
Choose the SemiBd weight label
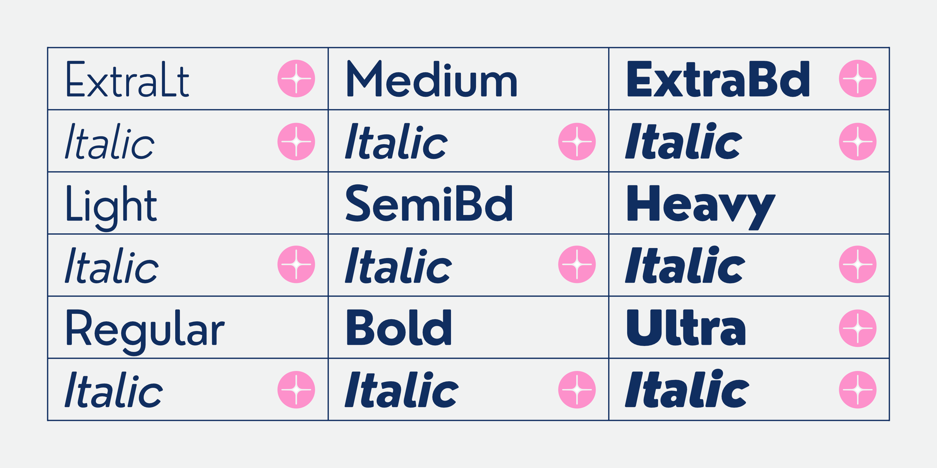[429, 203]
